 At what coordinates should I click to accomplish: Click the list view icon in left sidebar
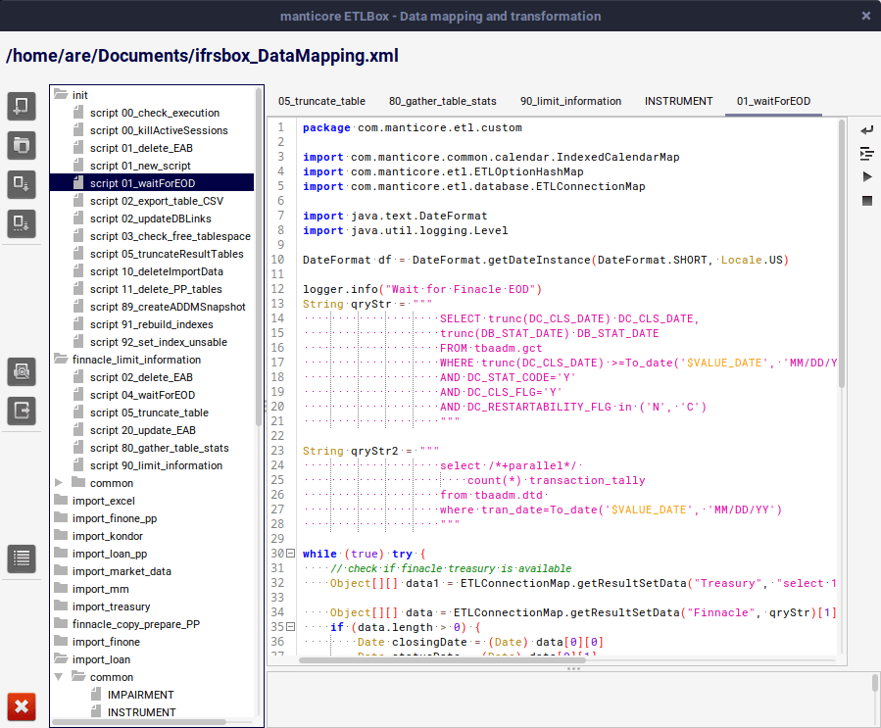coord(22,558)
